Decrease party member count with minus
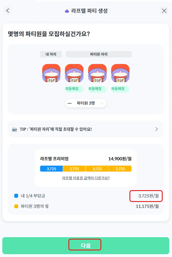The image size is (172, 257). 69,103
